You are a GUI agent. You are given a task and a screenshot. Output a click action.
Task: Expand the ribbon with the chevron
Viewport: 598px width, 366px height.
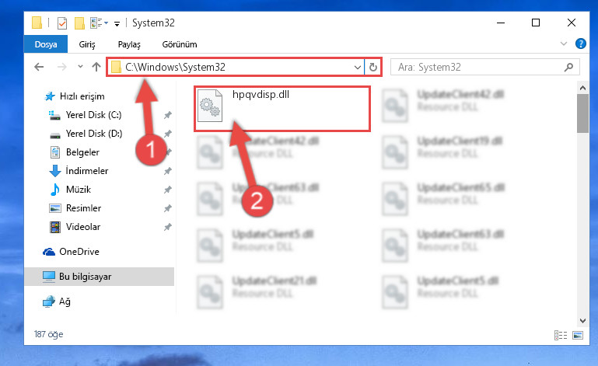(x=564, y=44)
